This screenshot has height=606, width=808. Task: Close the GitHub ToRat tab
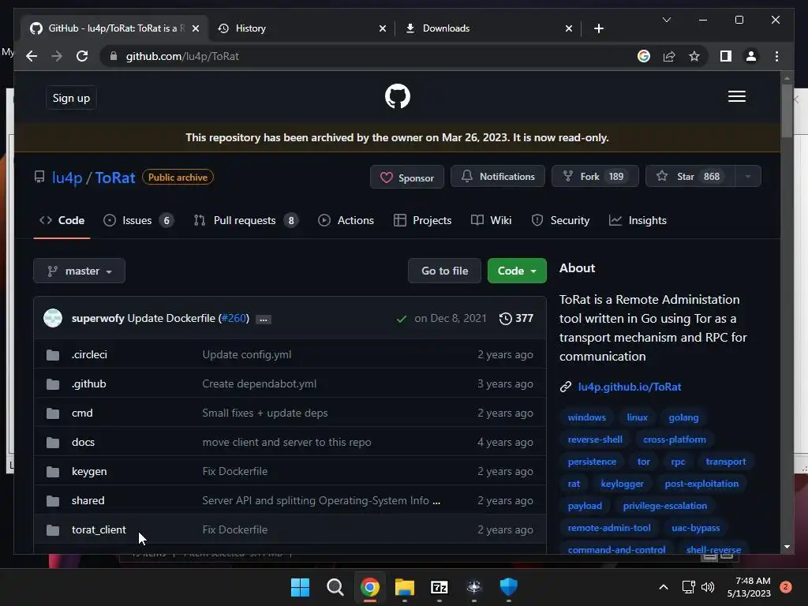196,28
